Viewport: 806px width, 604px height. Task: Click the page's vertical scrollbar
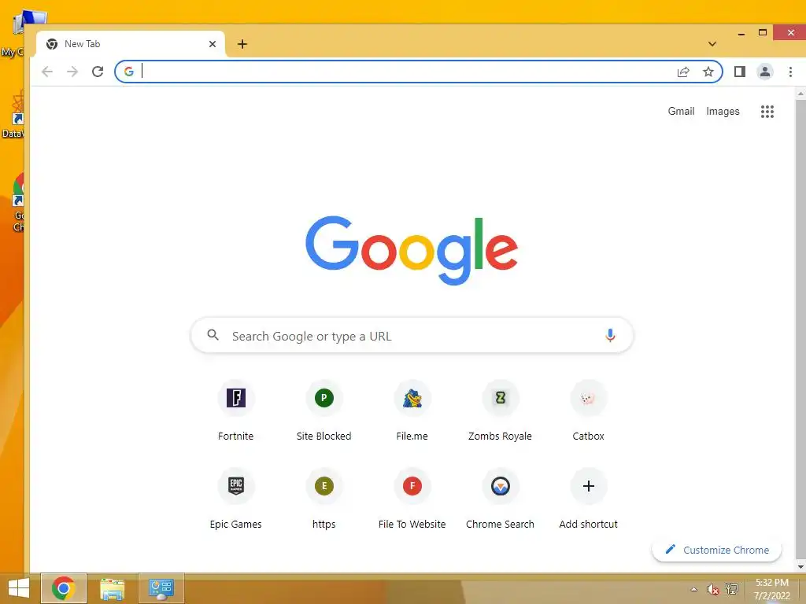click(800, 329)
